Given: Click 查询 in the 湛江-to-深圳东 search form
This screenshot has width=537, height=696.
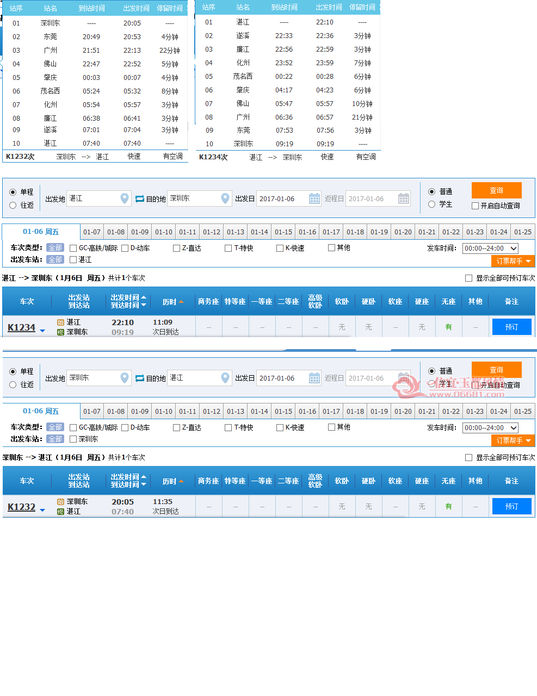Looking at the screenshot, I should [497, 190].
